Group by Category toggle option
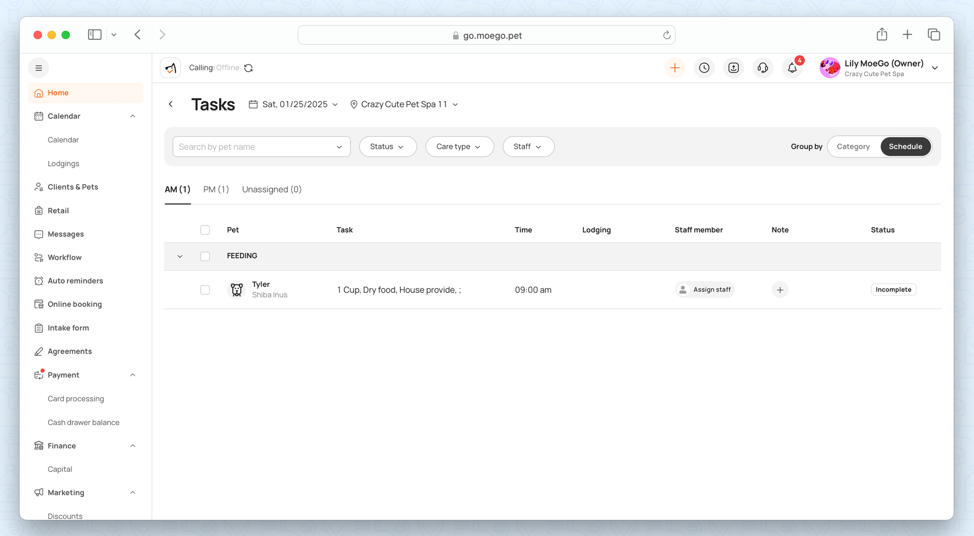974x536 pixels. coord(853,146)
